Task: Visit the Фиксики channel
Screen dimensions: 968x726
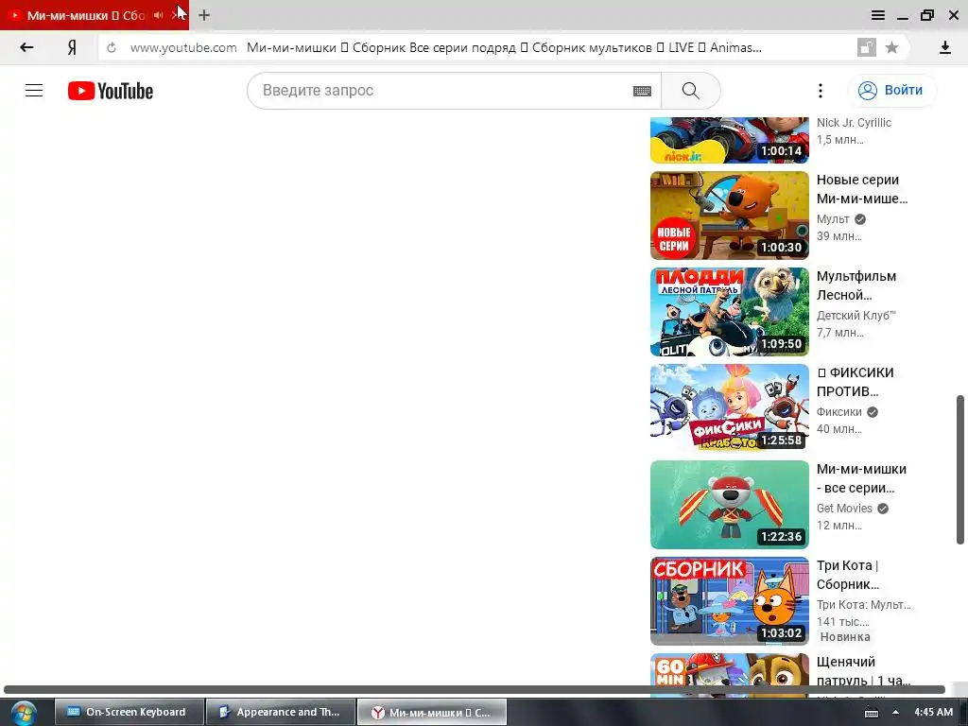Action: tap(839, 412)
